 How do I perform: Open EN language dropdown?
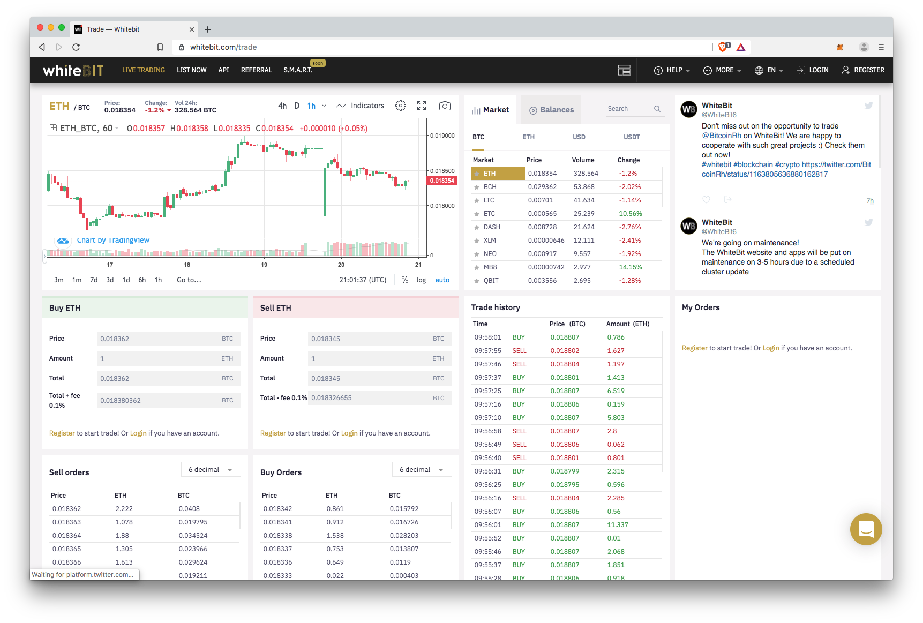(769, 70)
